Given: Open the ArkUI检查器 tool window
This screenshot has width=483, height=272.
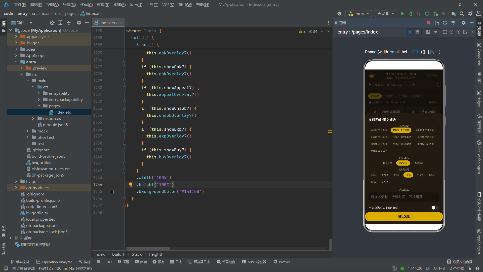Looking at the screenshot, I should (x=254, y=262).
